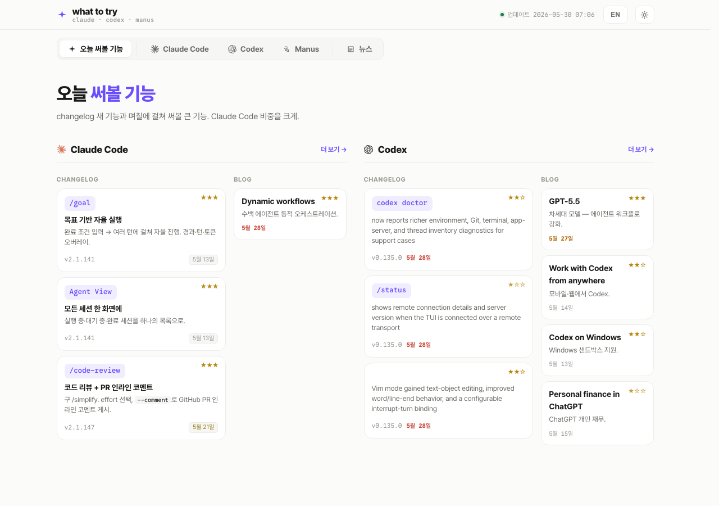Click the star rating on 'Work with Codex' card
Image resolution: width=719 pixels, height=506 pixels.
[x=637, y=265]
